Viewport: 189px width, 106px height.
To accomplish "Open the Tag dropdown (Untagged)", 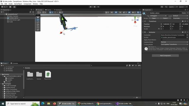I will 158,16.
